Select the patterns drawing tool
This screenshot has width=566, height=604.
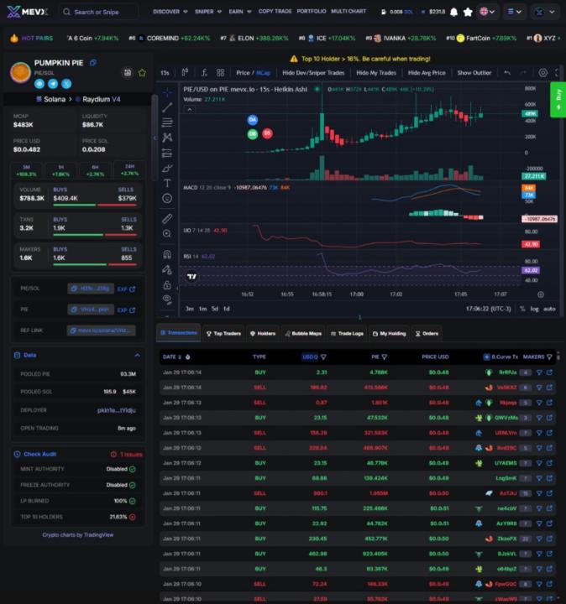(x=167, y=138)
